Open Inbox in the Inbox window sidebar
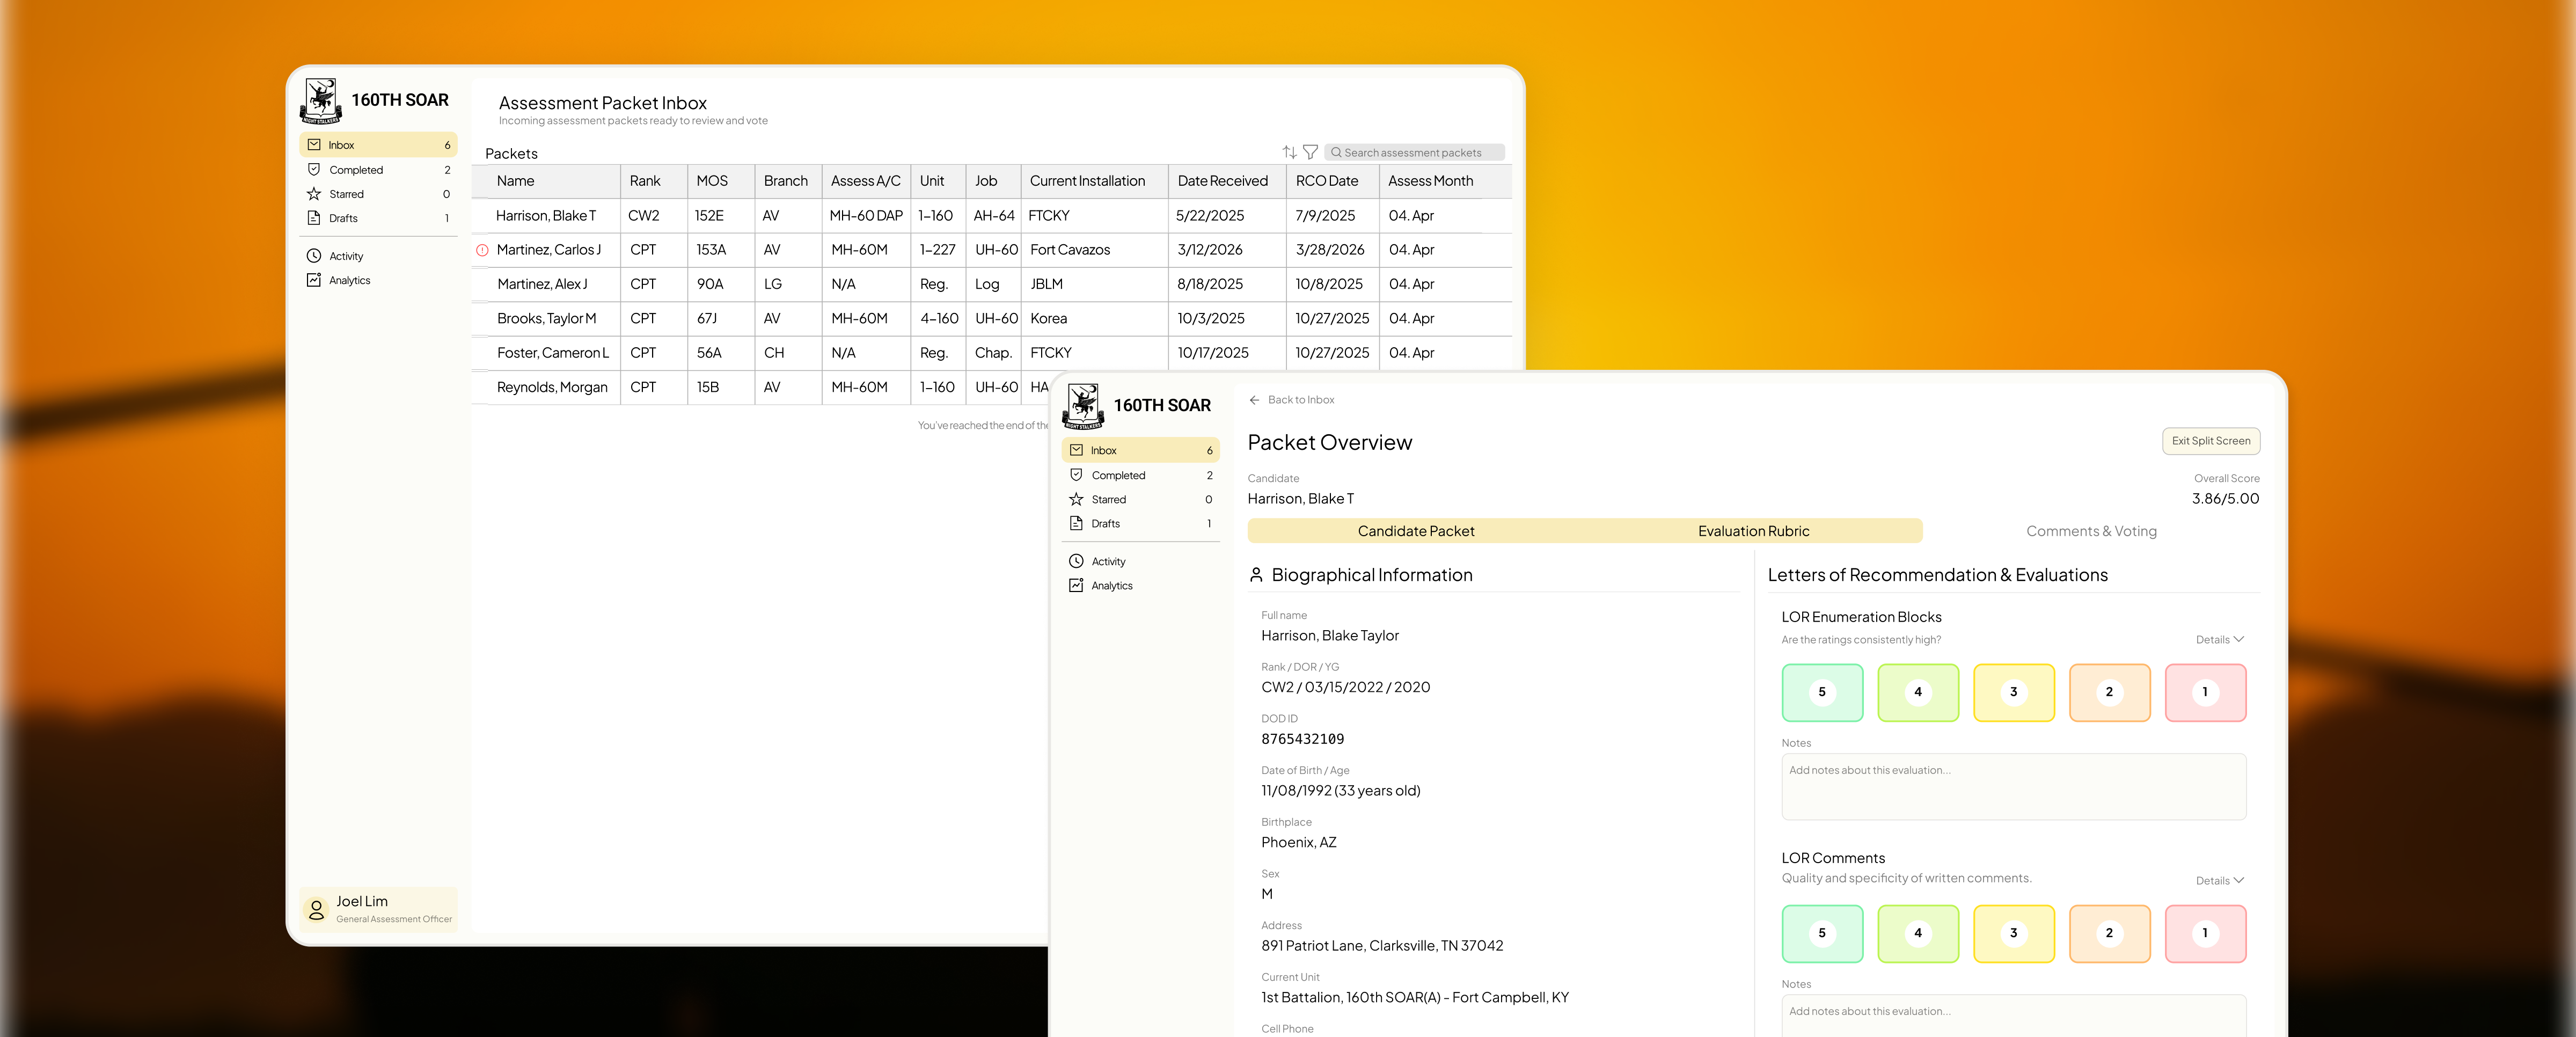The height and width of the screenshot is (1037, 2576). click(x=378, y=145)
